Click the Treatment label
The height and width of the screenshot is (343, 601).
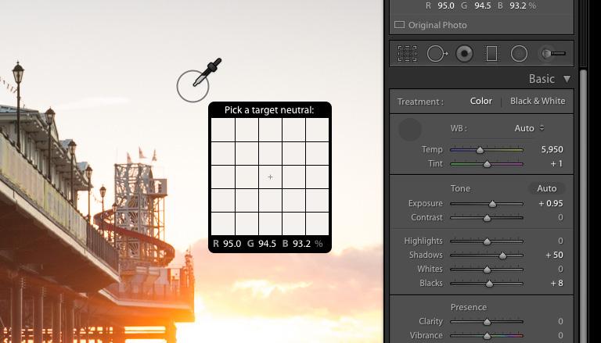pyautogui.click(x=420, y=102)
